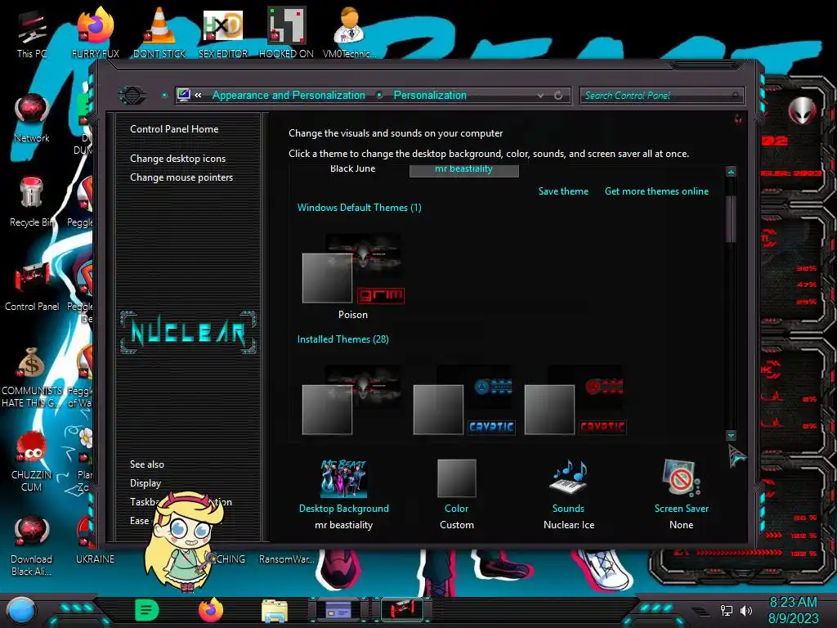The image size is (837, 628).
Task: Click the refresh button in address bar
Action: click(x=558, y=96)
